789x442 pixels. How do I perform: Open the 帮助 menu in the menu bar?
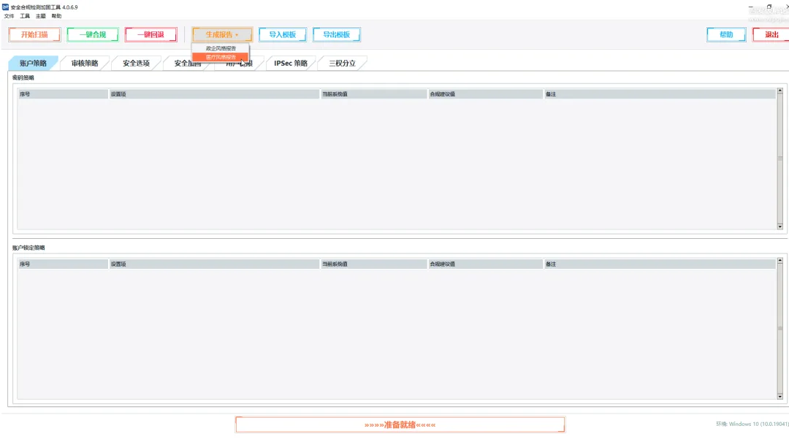coord(56,16)
